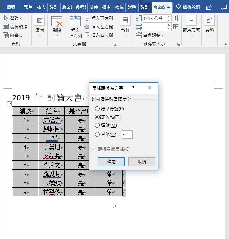Click the heading 2019 年 討論大會

47,98
